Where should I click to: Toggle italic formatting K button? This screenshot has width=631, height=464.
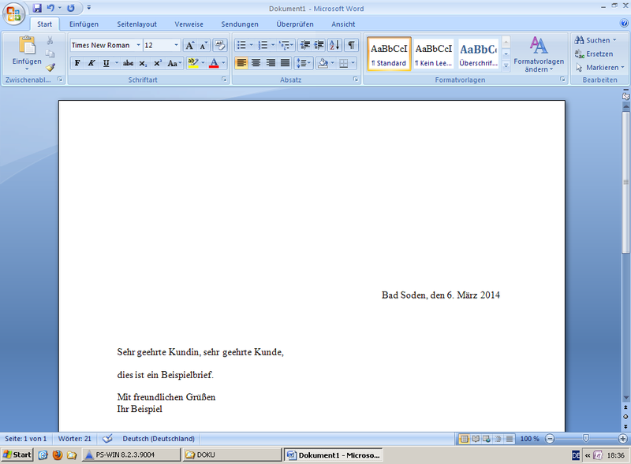(91, 63)
